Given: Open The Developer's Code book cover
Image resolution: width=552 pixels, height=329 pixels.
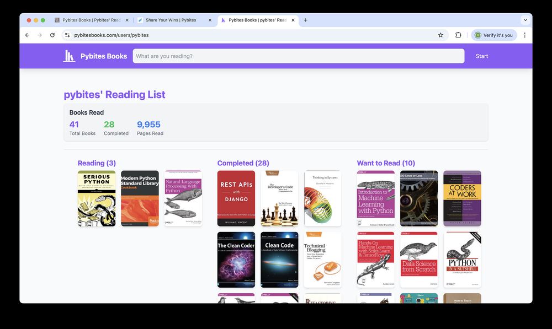Looking at the screenshot, I should tap(279, 198).
